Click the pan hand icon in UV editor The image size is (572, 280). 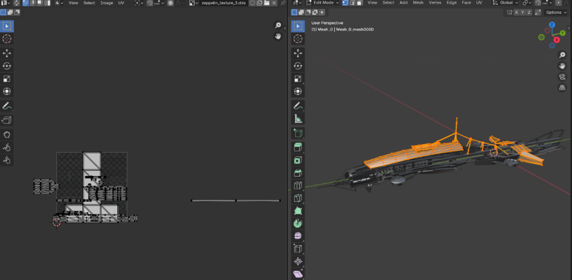pos(279,36)
